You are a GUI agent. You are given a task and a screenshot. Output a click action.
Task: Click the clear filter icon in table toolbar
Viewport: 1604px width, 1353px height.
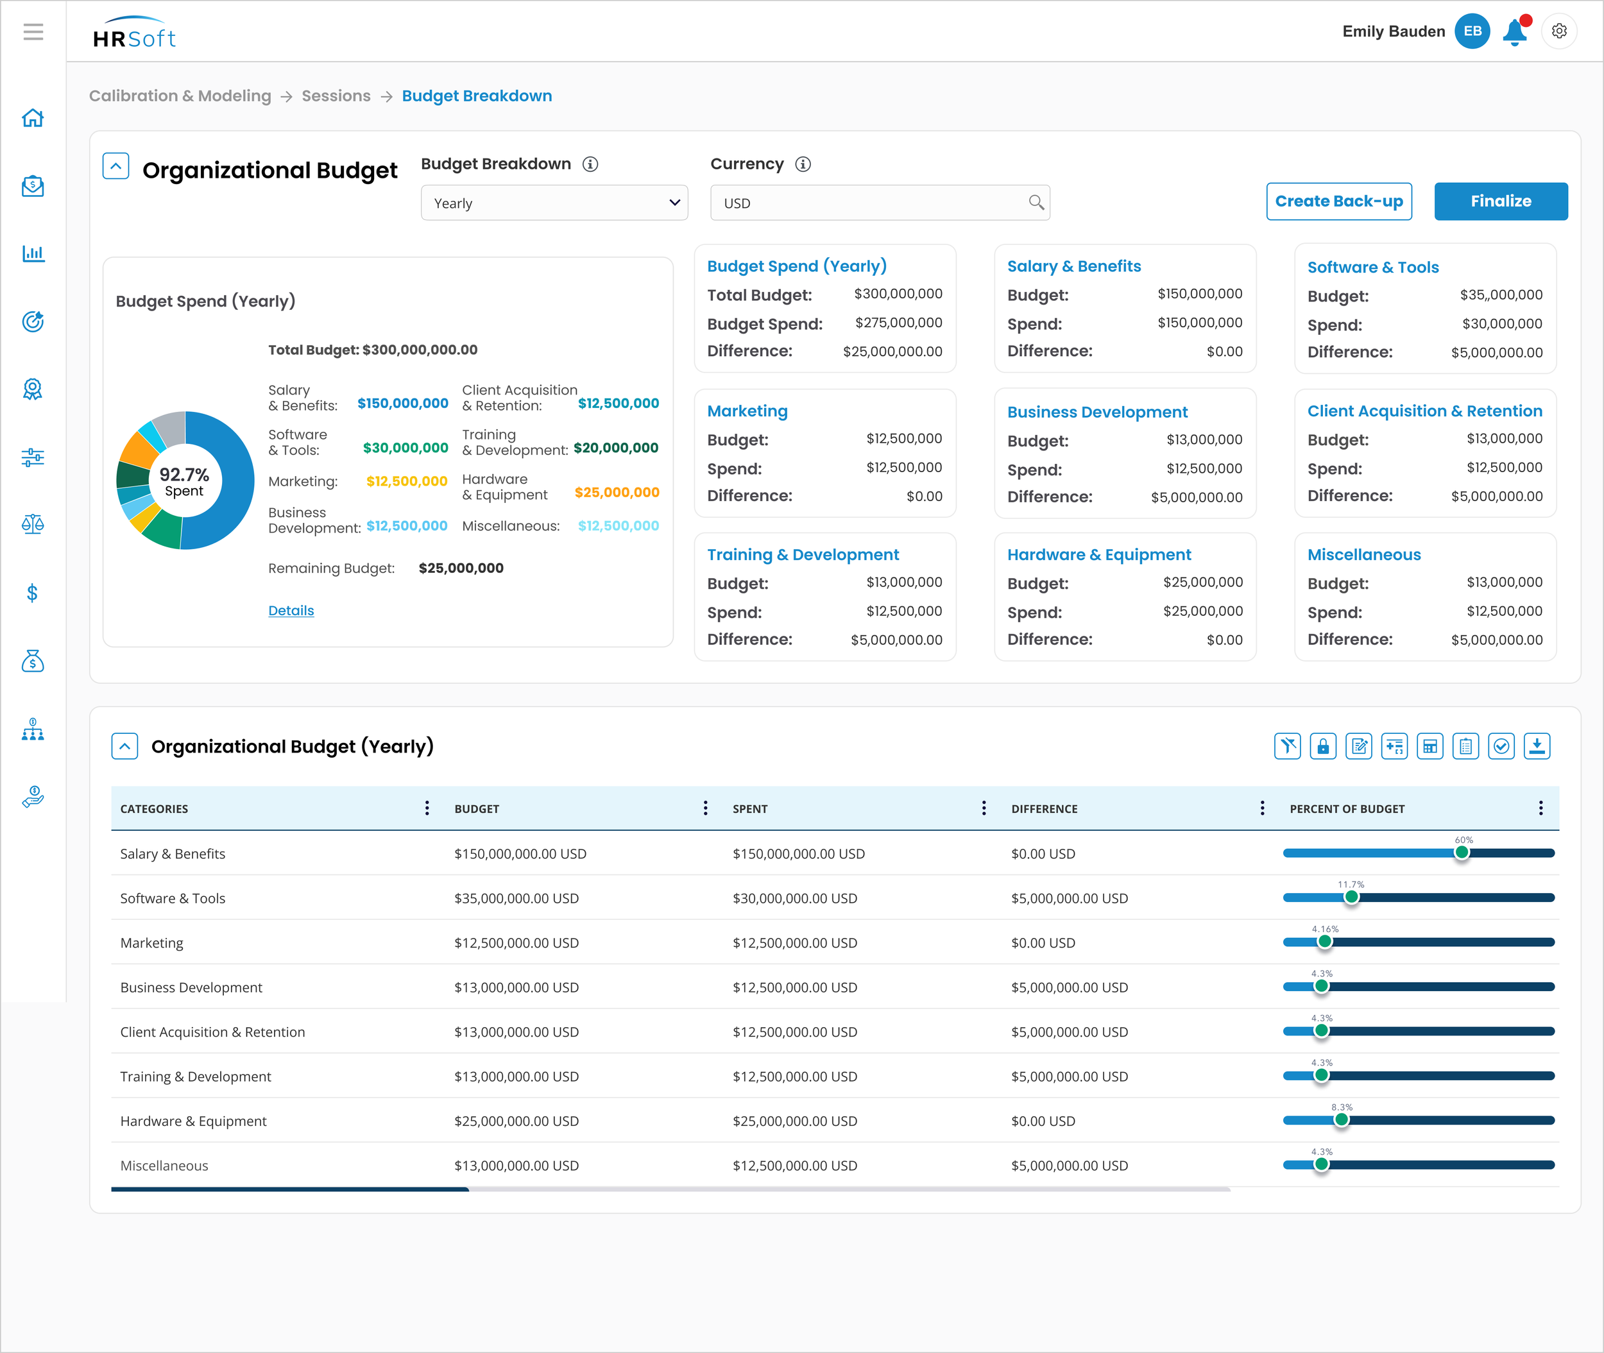1287,746
